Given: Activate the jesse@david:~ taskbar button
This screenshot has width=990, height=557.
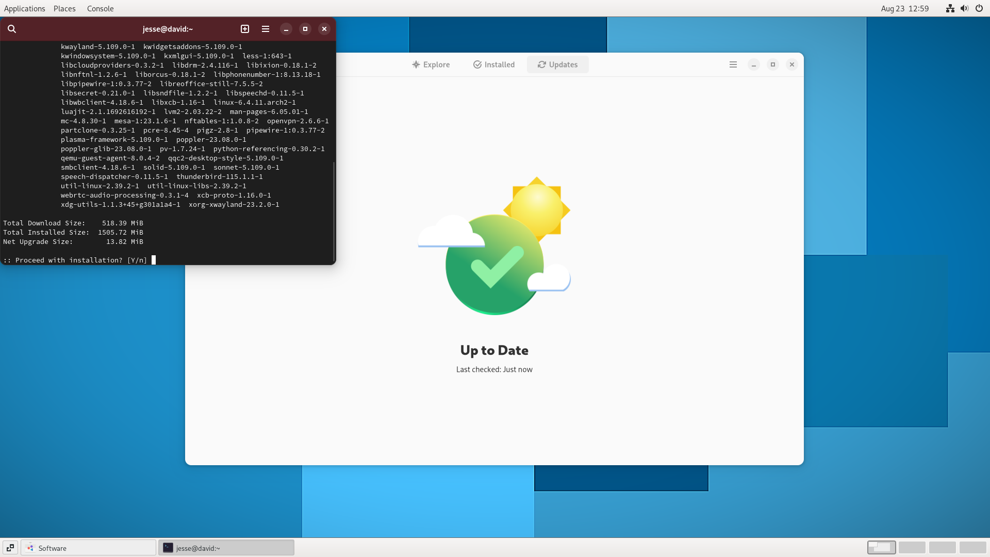Looking at the screenshot, I should [x=226, y=548].
